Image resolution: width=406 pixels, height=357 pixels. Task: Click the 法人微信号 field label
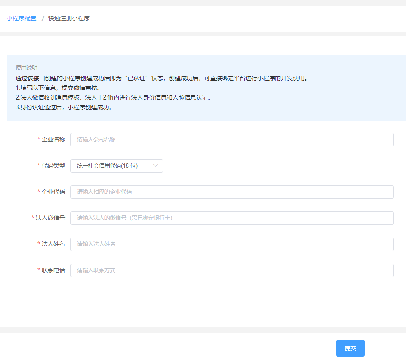pyautogui.click(x=50, y=218)
